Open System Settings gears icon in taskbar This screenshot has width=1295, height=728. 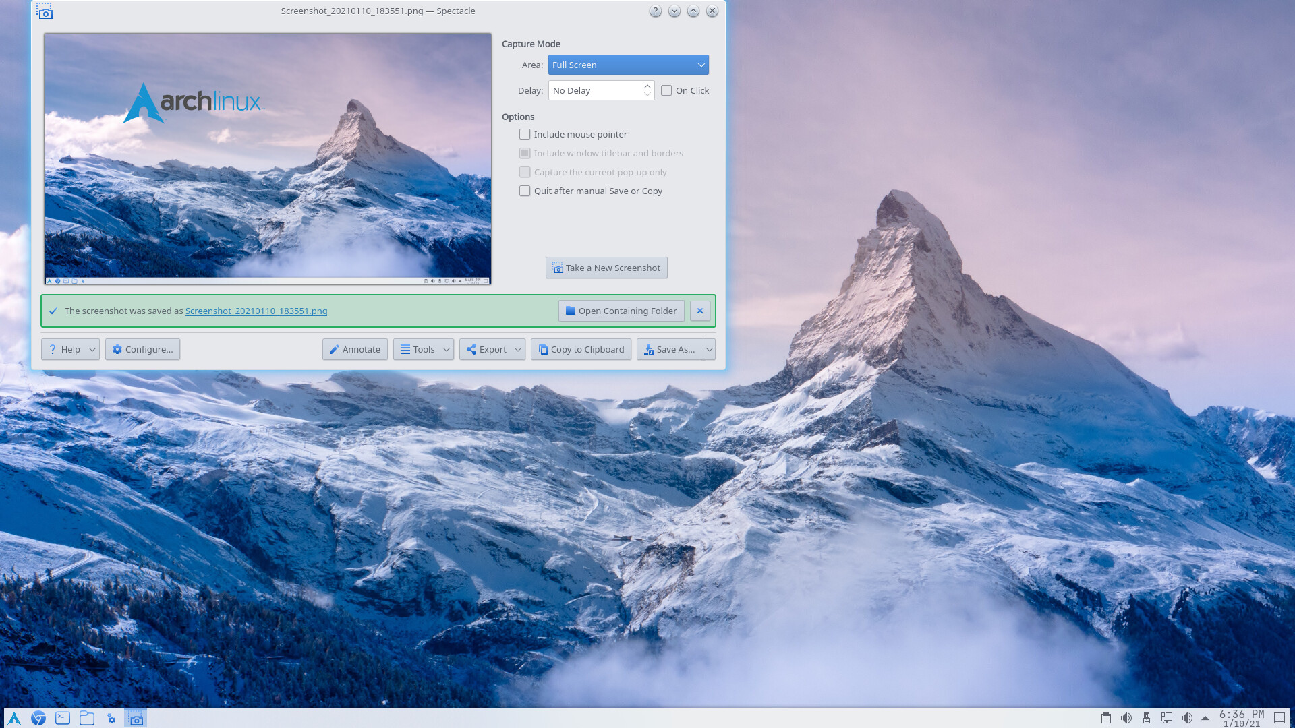click(111, 719)
